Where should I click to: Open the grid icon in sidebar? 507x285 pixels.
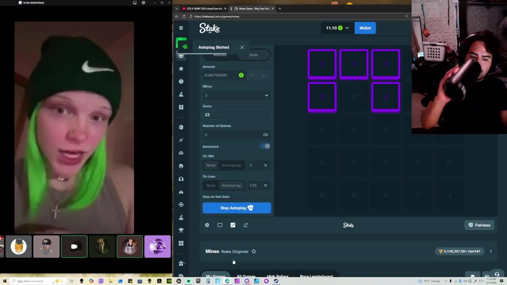181,243
